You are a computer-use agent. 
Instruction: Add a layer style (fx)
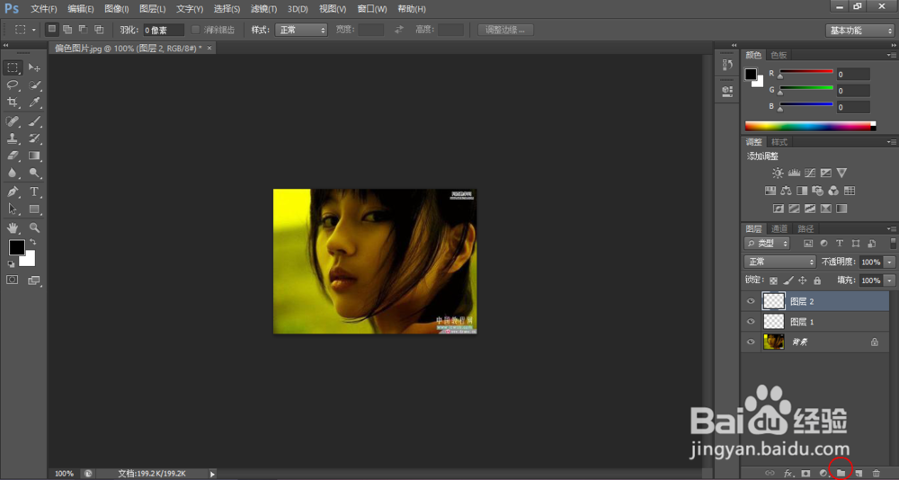tap(788, 473)
